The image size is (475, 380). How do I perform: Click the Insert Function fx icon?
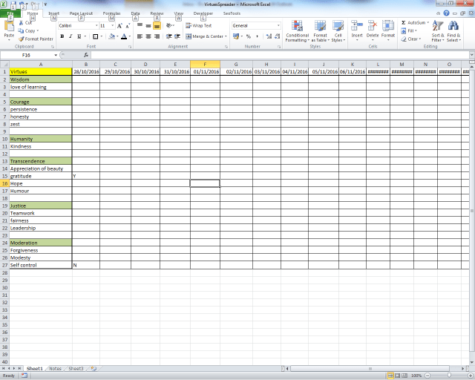[86, 55]
